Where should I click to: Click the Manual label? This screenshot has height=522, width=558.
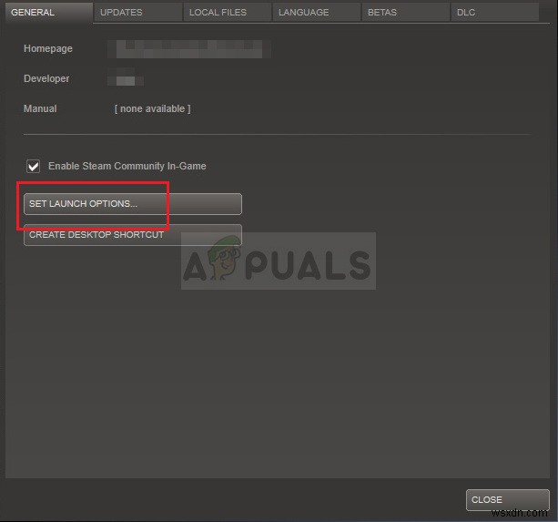coord(40,109)
